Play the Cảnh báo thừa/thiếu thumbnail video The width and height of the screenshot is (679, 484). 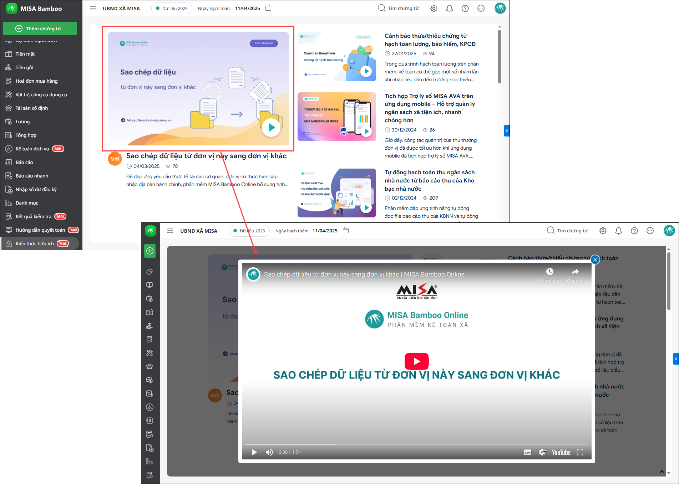pos(366,71)
